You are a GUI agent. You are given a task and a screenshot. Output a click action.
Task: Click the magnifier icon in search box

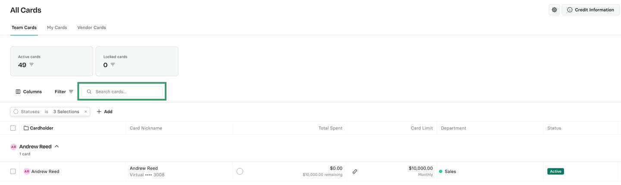tap(89, 92)
